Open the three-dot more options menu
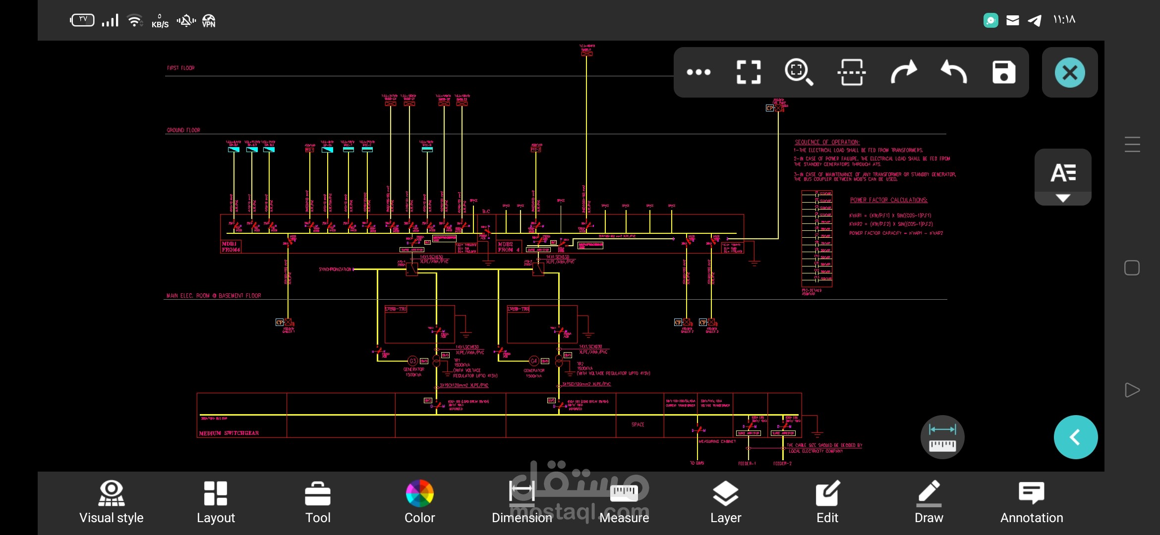Viewport: 1160px width, 535px height. coord(698,72)
